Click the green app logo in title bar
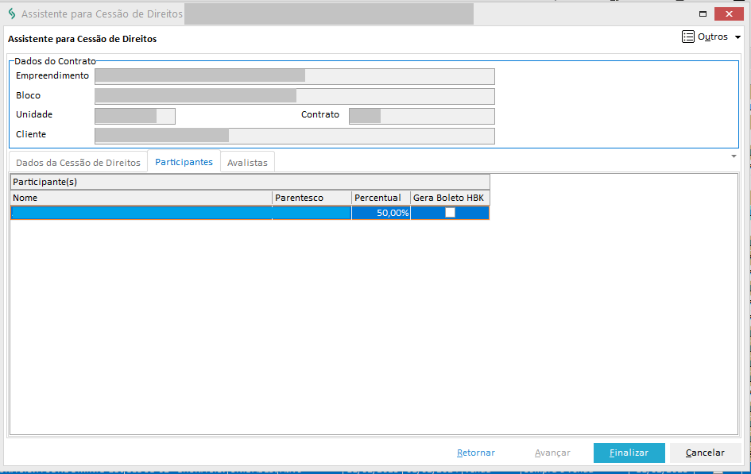Viewport: 751px width, 474px height. 11,14
